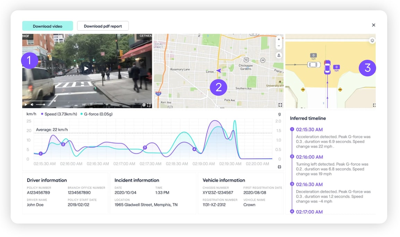
Task: Click 'Vehicle information' heading
Action: point(224,180)
